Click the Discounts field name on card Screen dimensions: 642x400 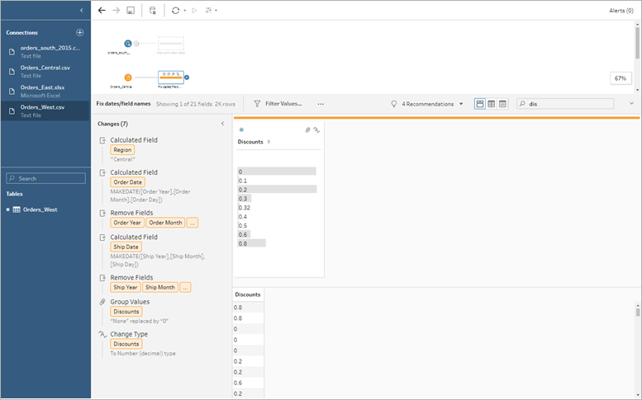tap(250, 142)
